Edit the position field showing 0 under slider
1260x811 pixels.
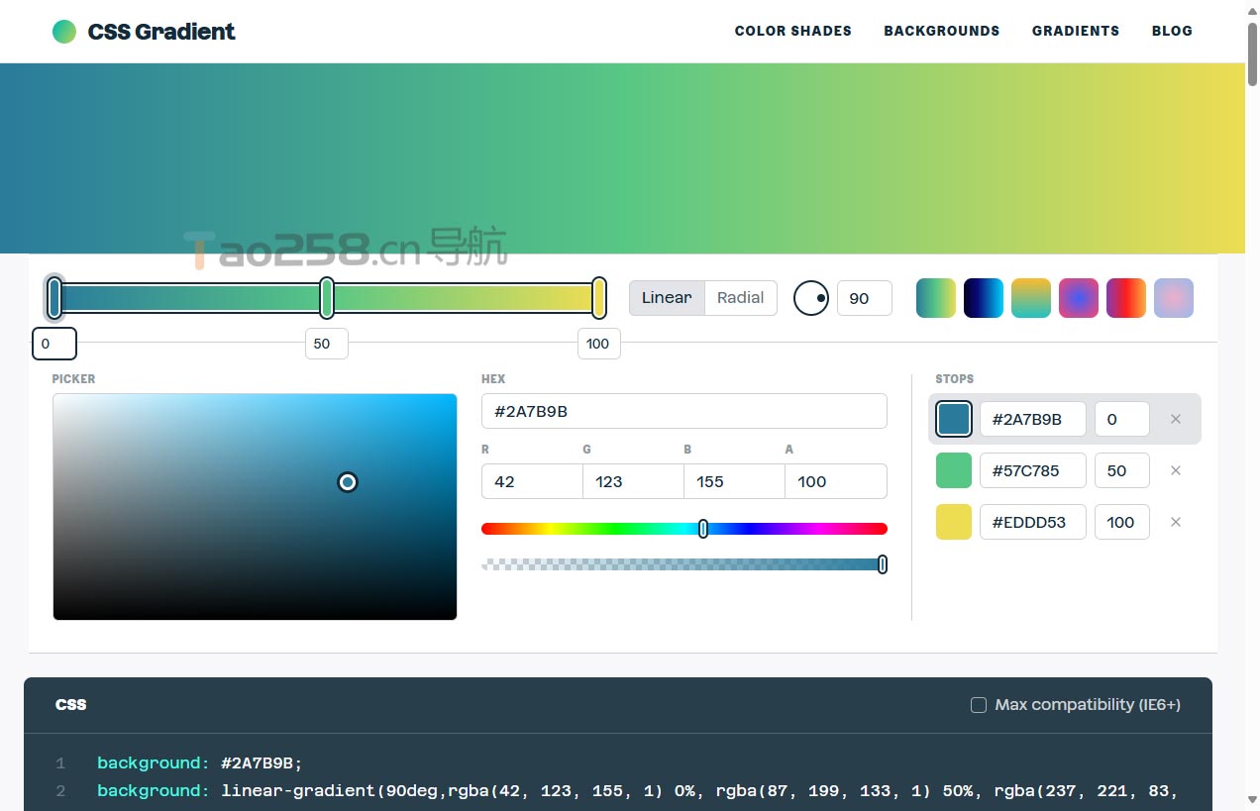tap(54, 344)
